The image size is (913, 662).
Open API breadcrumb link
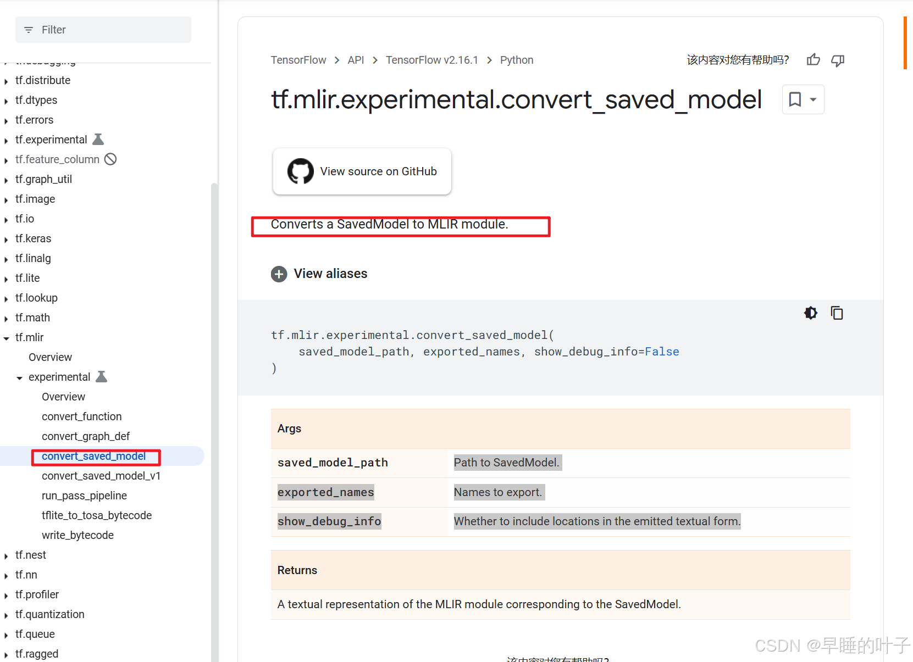click(356, 60)
